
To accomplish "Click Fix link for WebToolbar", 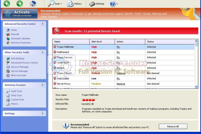I will coord(118,78).
